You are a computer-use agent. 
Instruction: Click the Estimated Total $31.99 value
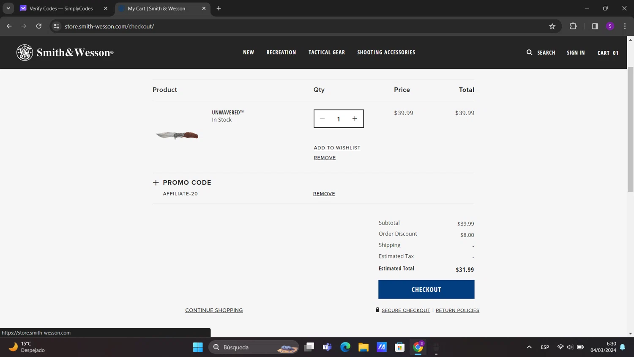[x=465, y=270]
